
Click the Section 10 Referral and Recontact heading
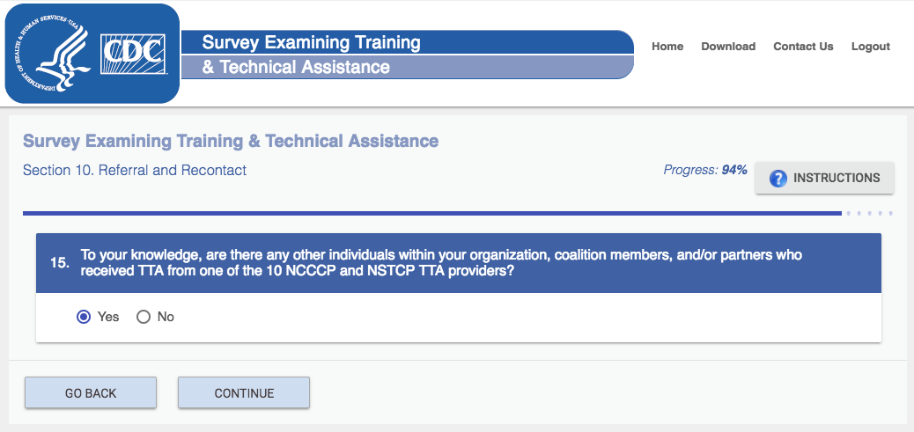(135, 171)
